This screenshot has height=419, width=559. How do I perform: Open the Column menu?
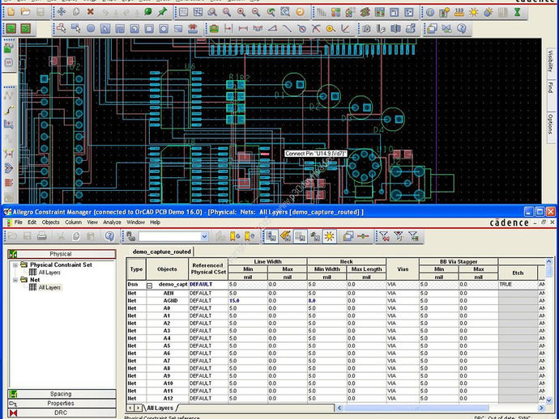[x=73, y=222]
